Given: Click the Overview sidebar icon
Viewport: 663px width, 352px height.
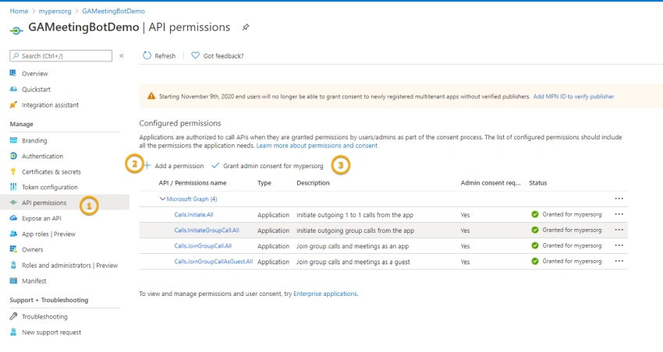Looking at the screenshot, I should [x=13, y=73].
